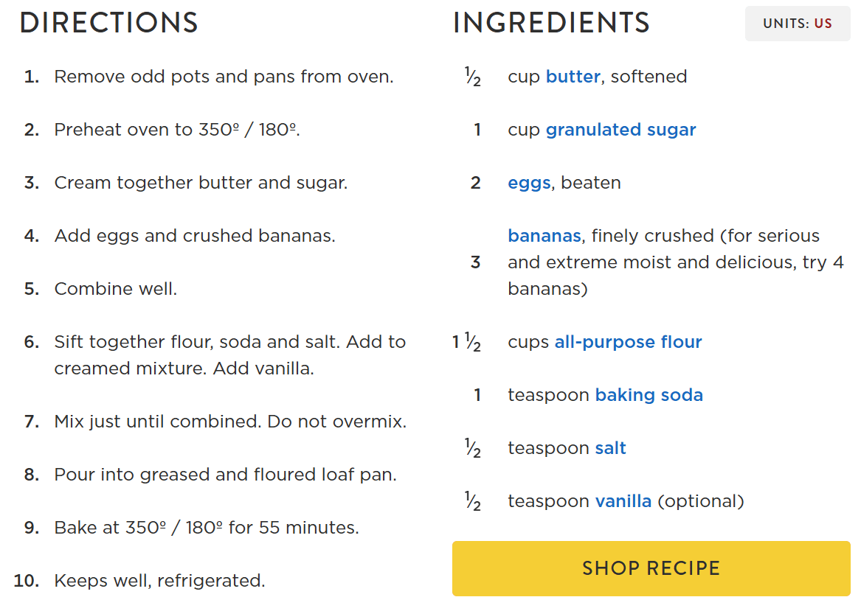The width and height of the screenshot is (861, 597).
Task: Click the INGREDIENTS heading
Action: pos(551,23)
